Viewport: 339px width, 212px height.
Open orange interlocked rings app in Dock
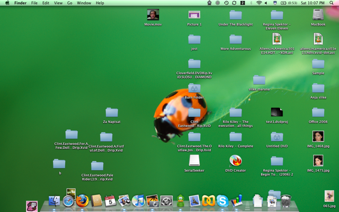coord(208,201)
